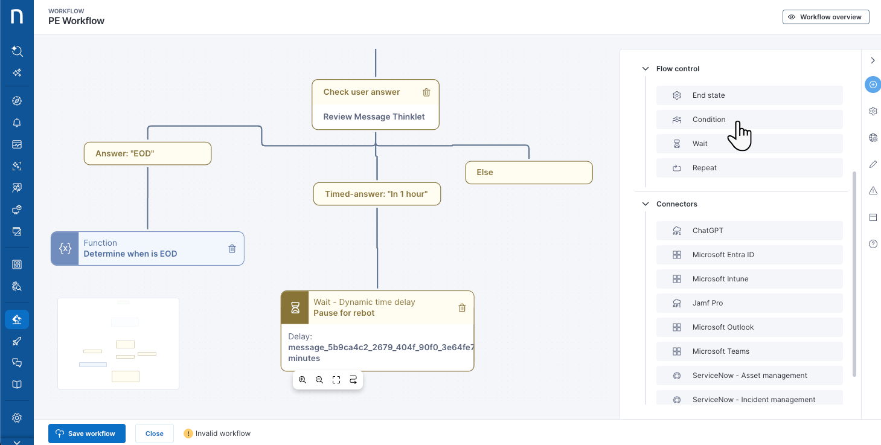Click the Close button
Viewport: 881px width, 445px height.
(154, 434)
